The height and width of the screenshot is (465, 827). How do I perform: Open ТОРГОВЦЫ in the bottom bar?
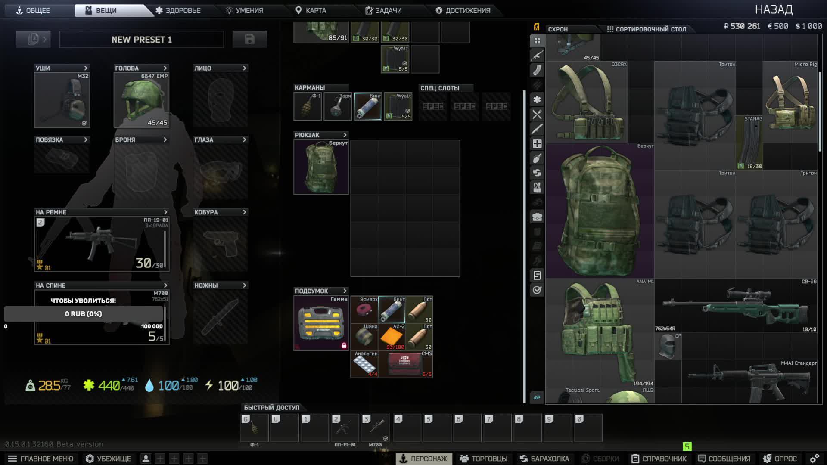point(483,459)
